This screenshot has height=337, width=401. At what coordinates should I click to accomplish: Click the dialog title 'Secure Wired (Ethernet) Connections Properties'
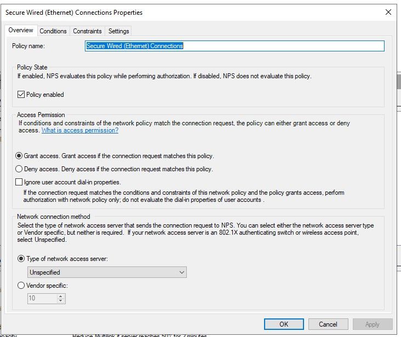[74, 13]
